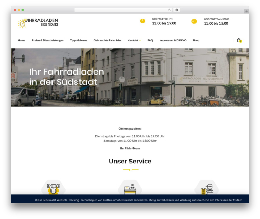Open the Kontakt menu item
Viewport: 260px width, 219px height.
pyautogui.click(x=133, y=40)
